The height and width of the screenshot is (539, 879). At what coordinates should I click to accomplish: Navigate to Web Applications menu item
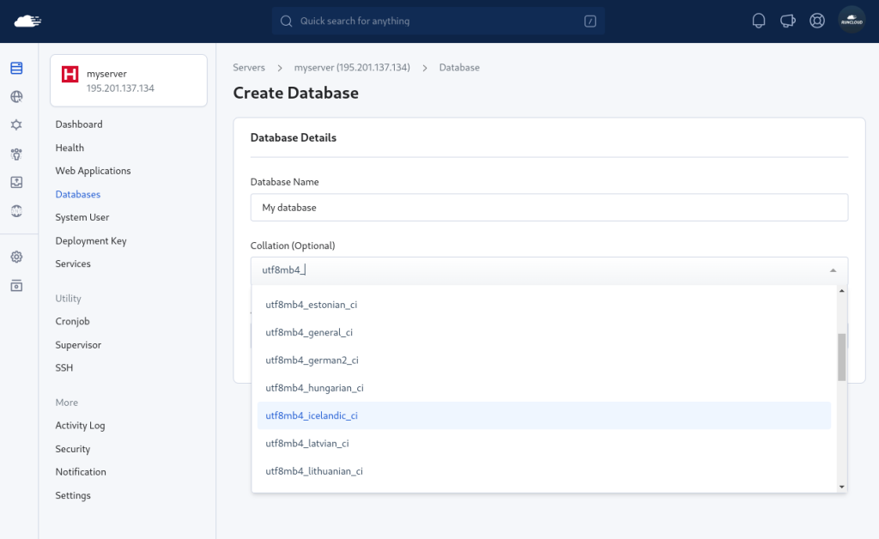click(x=93, y=171)
